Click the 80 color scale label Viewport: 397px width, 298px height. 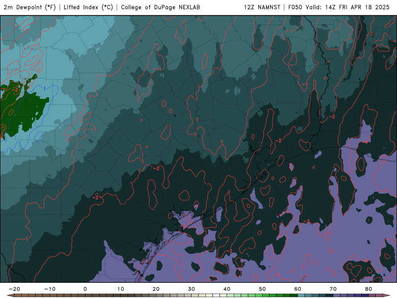369,289
